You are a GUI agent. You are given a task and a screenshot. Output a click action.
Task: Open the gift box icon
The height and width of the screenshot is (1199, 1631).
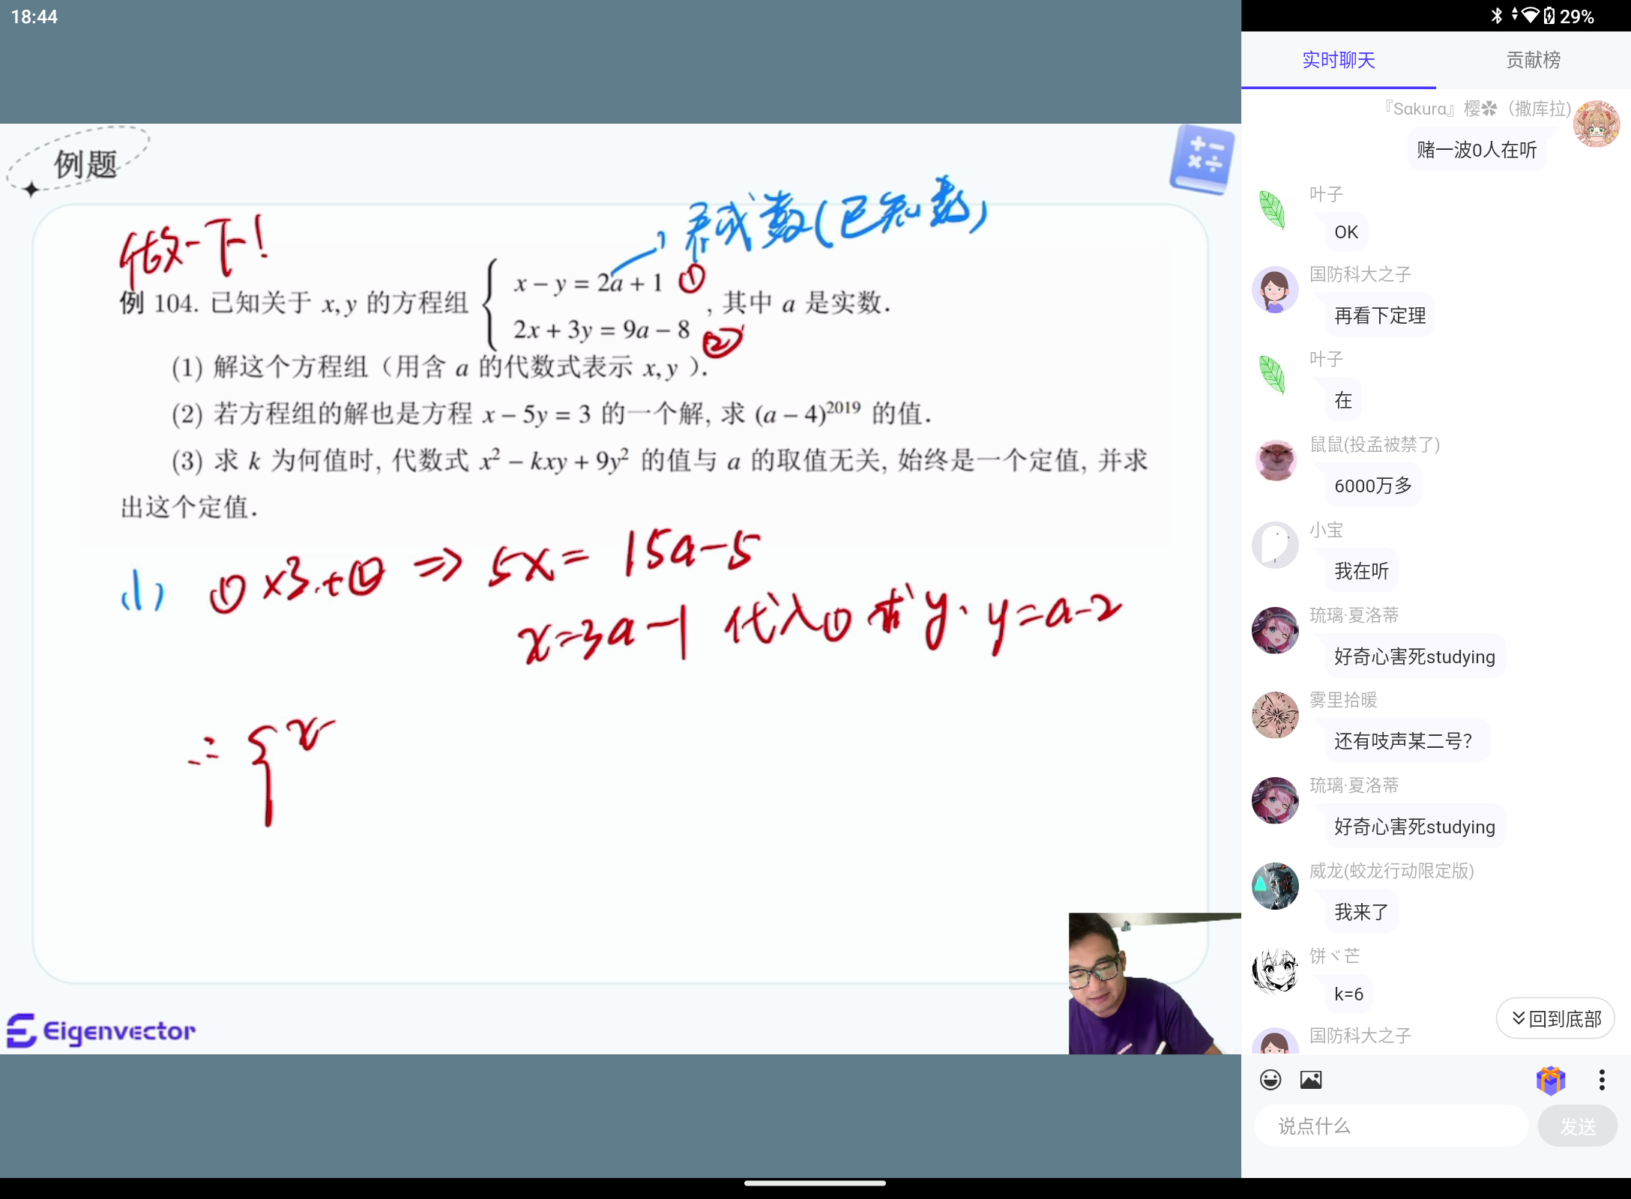[1550, 1080]
